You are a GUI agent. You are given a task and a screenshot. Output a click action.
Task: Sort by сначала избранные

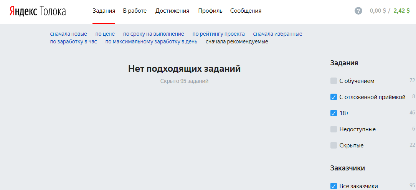pos(277,34)
